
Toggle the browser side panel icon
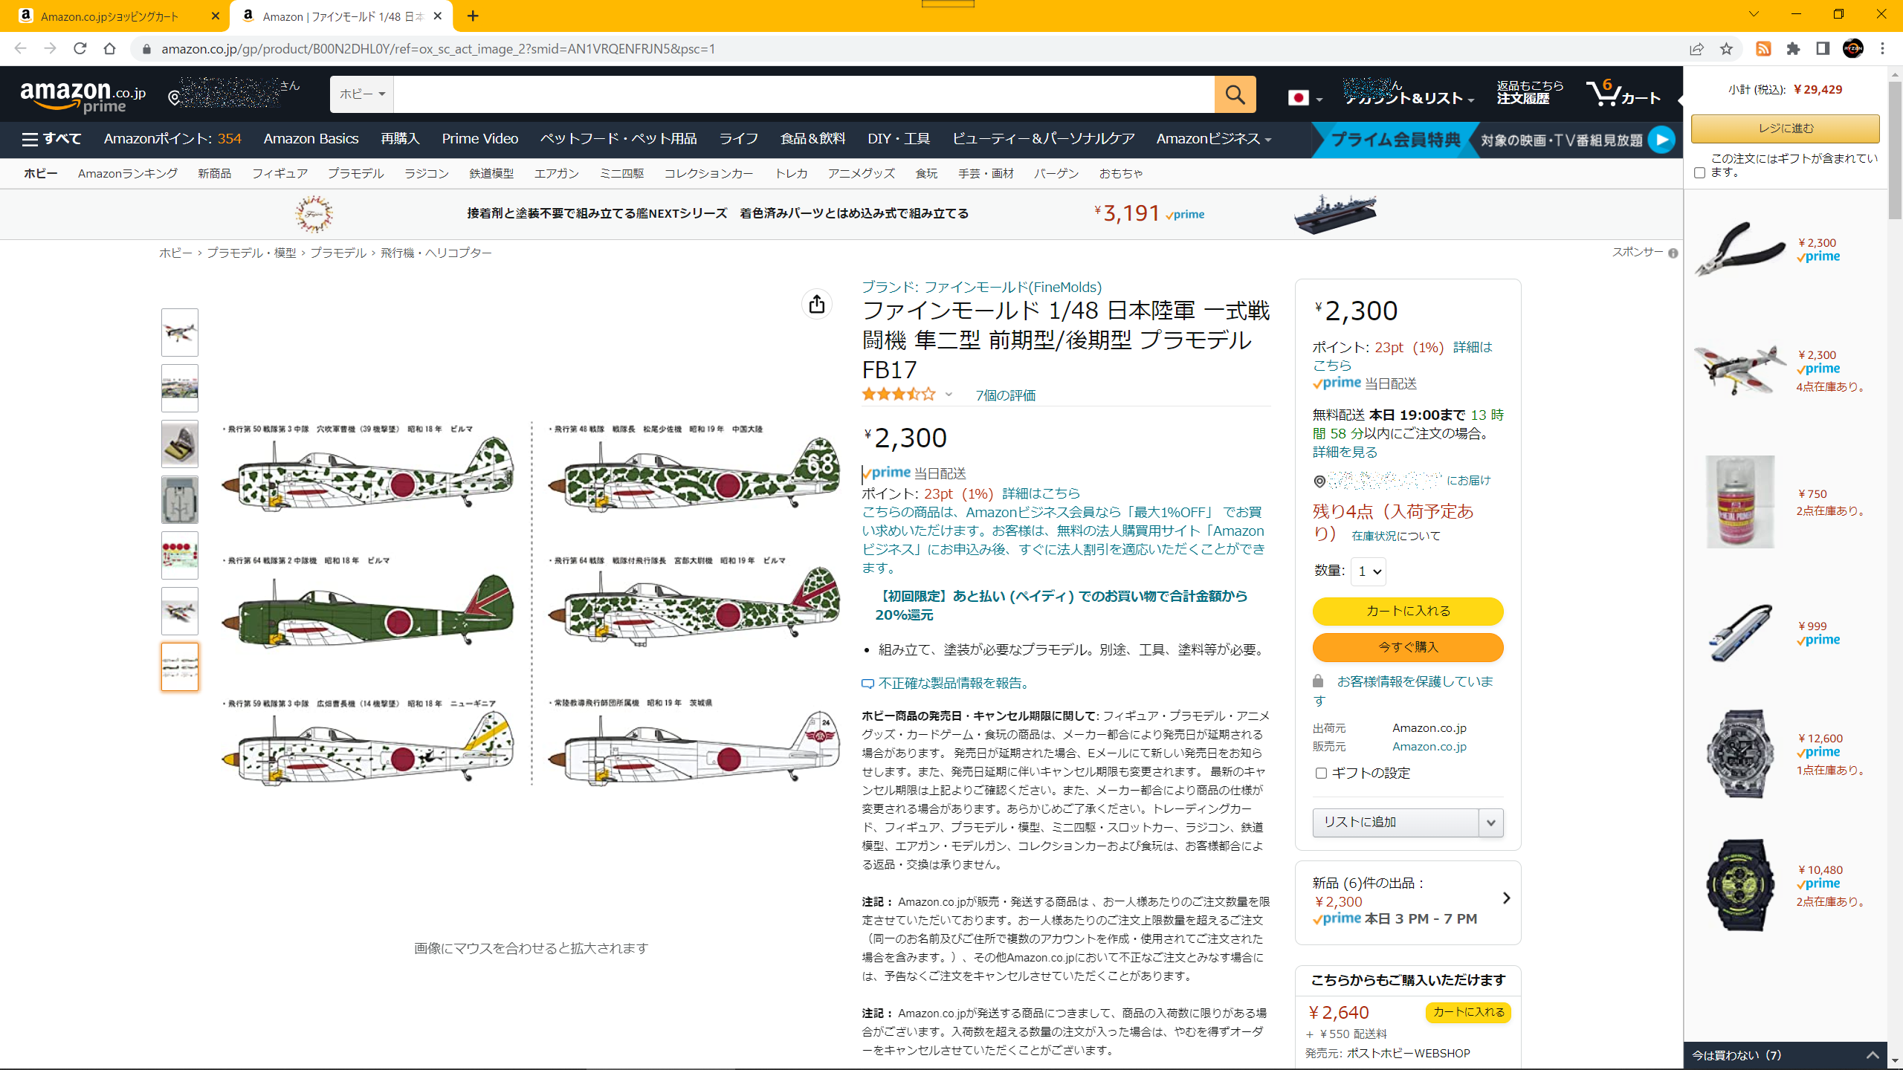tap(1823, 49)
